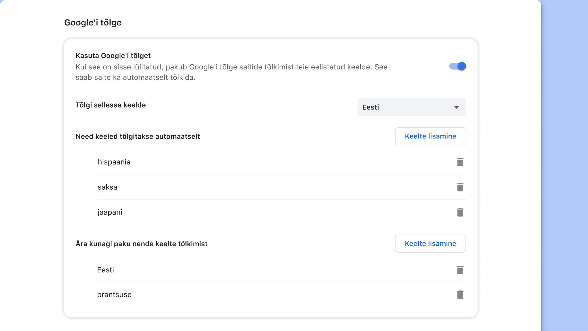Click the Need keeled tõlgitakse automaatselt label
Viewport: 588px width, 331px height.
pyautogui.click(x=138, y=136)
